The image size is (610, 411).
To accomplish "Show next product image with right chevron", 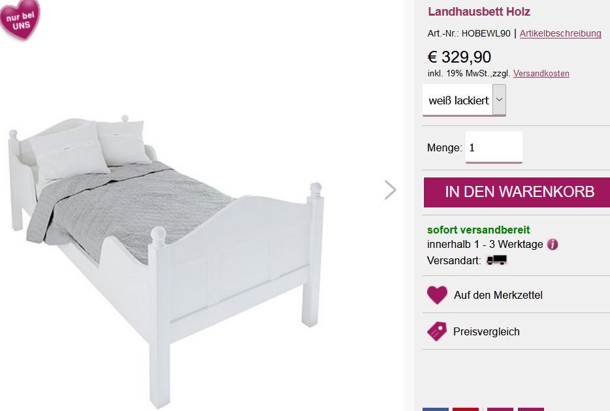I will point(390,190).
